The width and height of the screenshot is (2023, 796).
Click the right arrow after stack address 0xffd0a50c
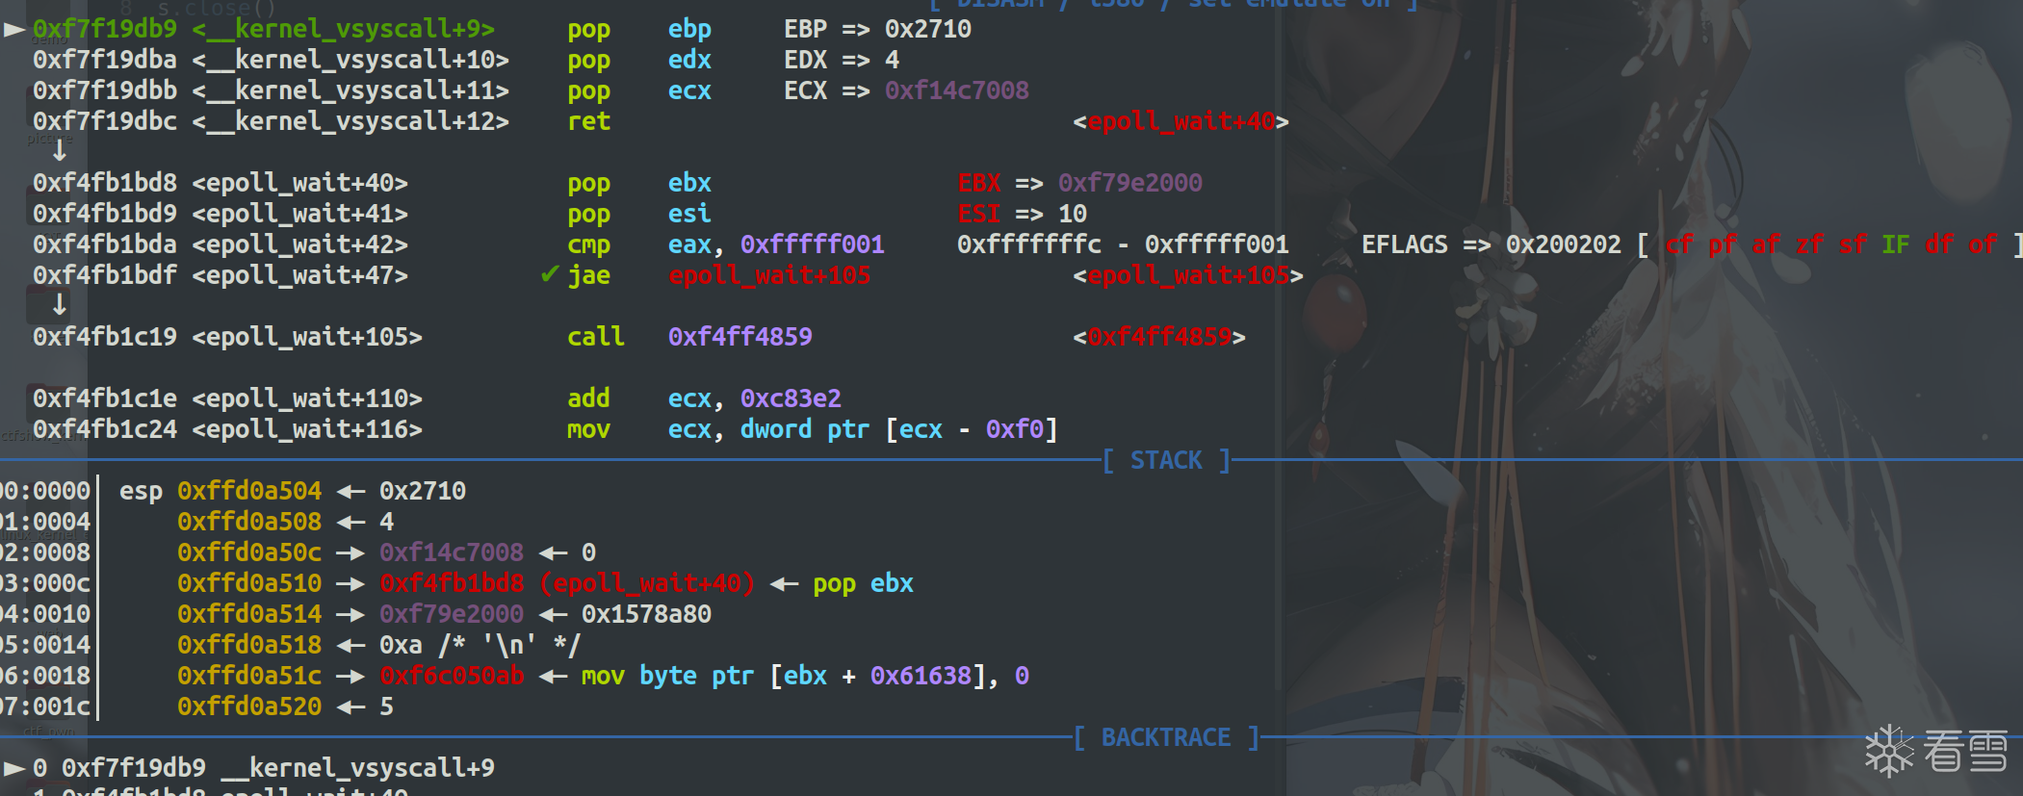(x=350, y=552)
